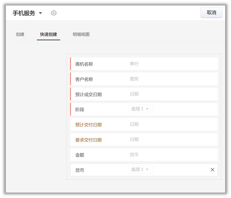Open the 货币 选项 1 dropdown
This screenshot has width=231, height=198.
140,170
